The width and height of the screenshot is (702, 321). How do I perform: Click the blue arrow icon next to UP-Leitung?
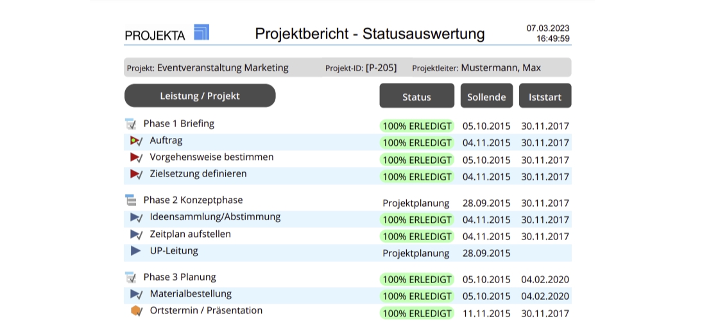pos(135,251)
